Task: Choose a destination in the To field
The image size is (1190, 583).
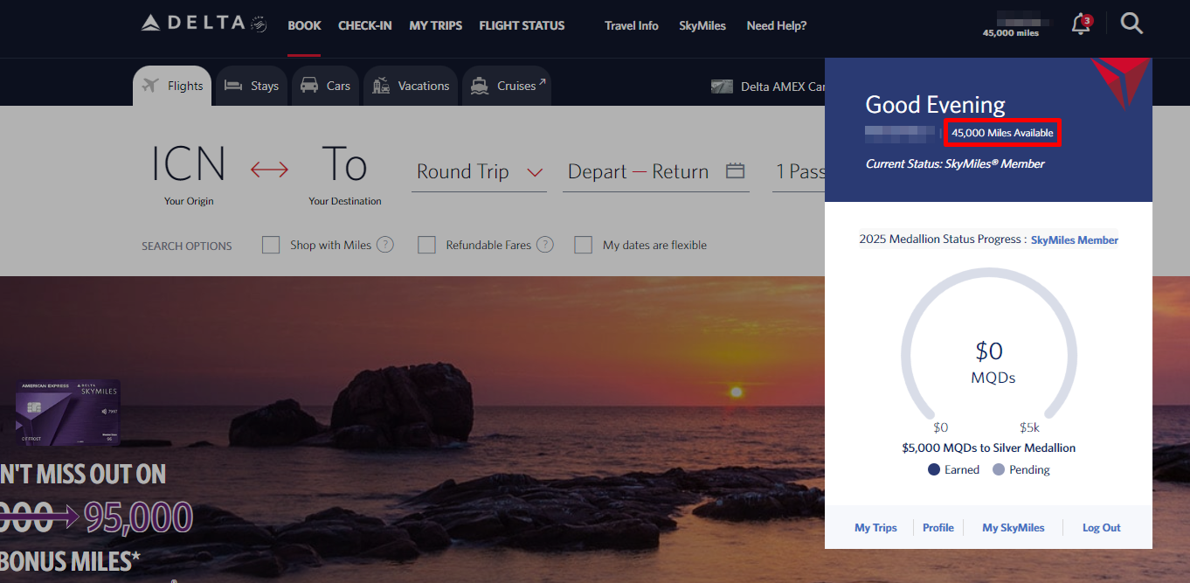Action: (345, 174)
